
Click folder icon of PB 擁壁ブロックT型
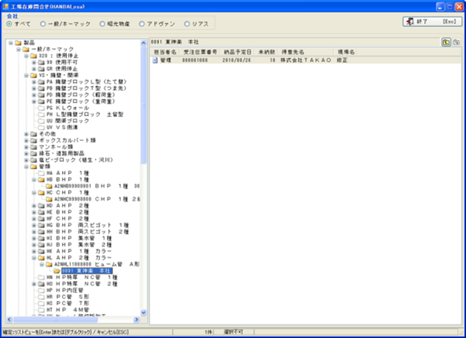point(41,89)
